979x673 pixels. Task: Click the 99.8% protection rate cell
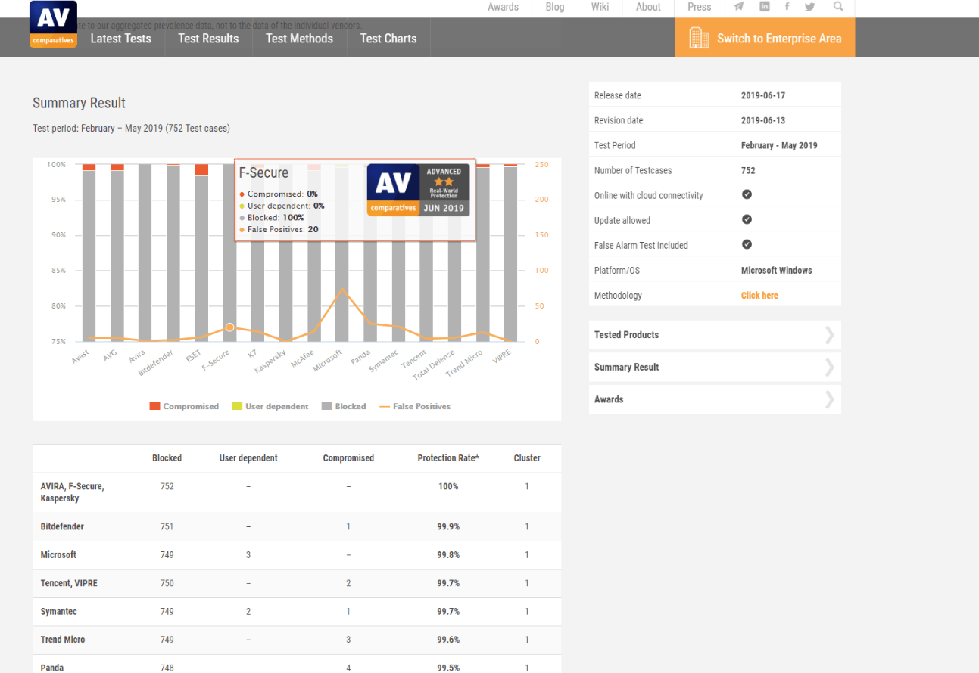click(448, 555)
